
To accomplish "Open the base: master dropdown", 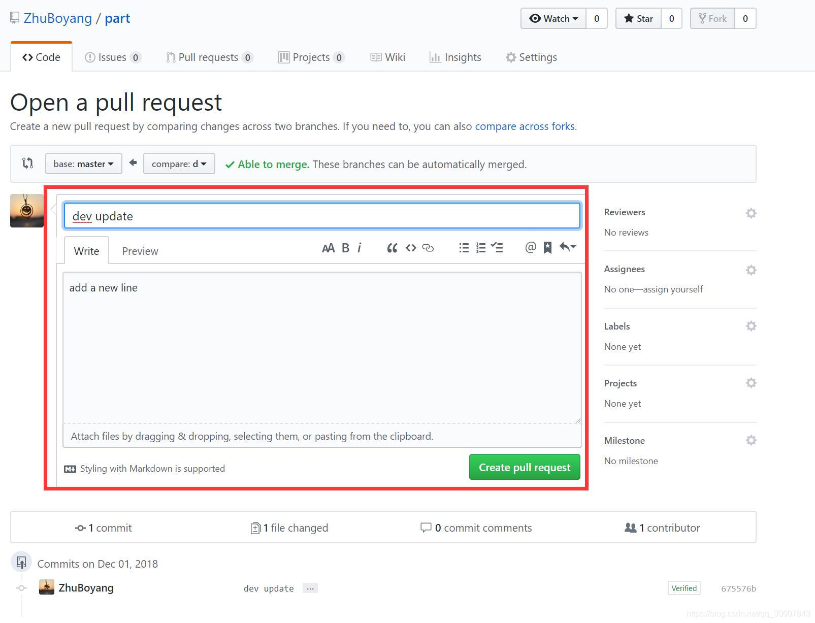I will (x=84, y=163).
